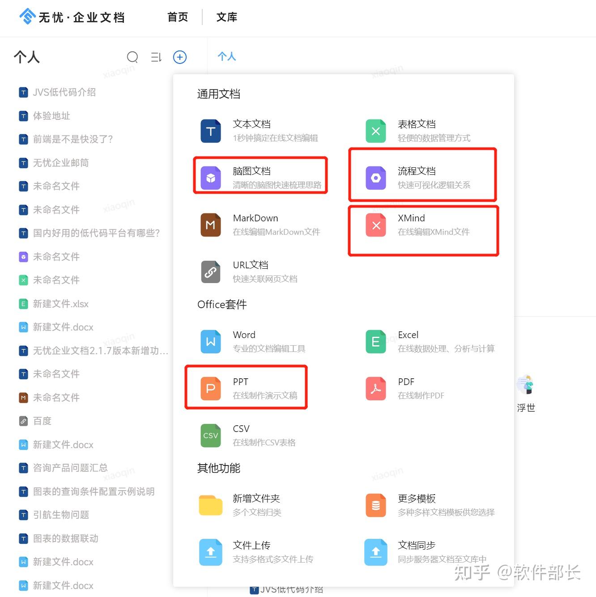Image resolution: width=596 pixels, height=597 pixels.
Task: Choose 文件上传 menu entry label
Action: [252, 545]
